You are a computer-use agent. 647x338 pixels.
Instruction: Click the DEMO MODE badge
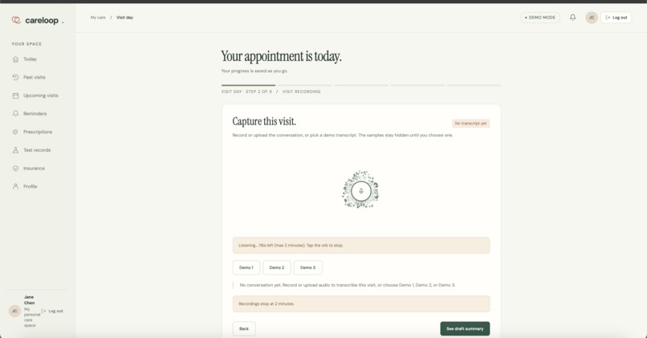tap(540, 18)
